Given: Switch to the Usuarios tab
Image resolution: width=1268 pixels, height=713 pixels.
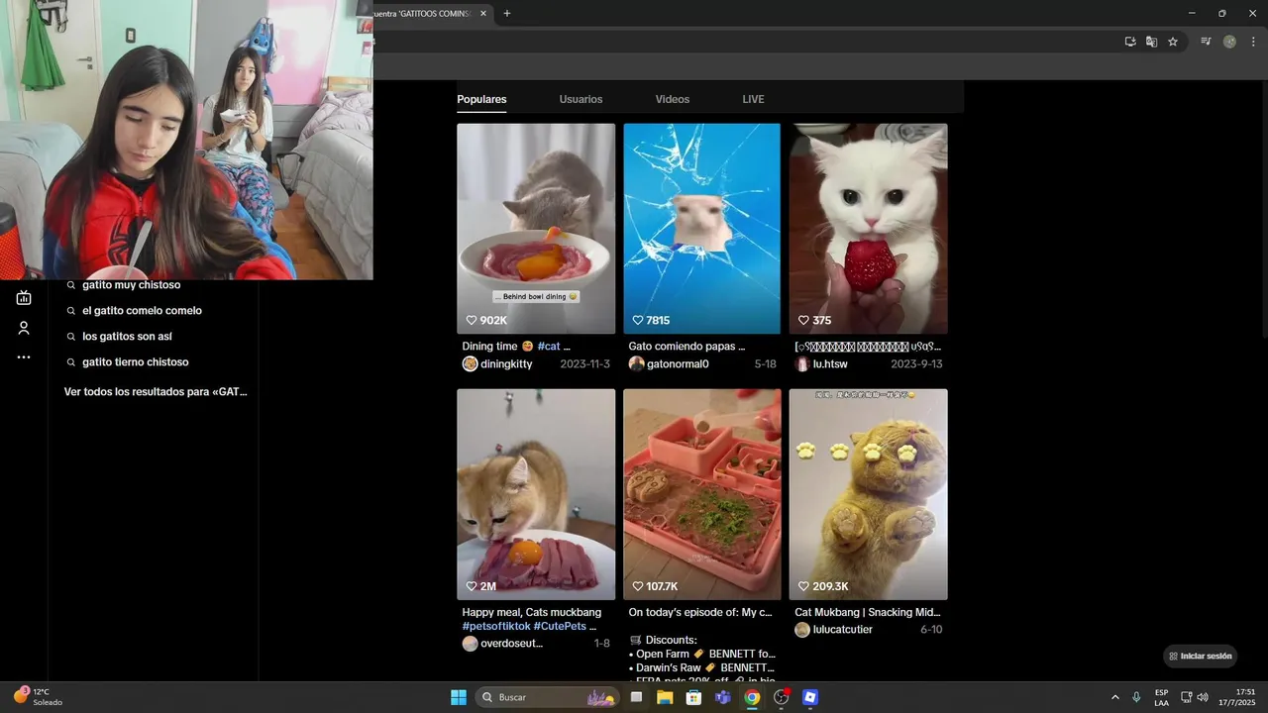Looking at the screenshot, I should point(581,99).
